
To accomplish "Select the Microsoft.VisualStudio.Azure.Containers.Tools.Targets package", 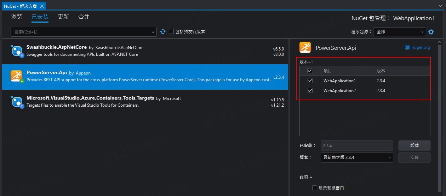I will [x=145, y=102].
